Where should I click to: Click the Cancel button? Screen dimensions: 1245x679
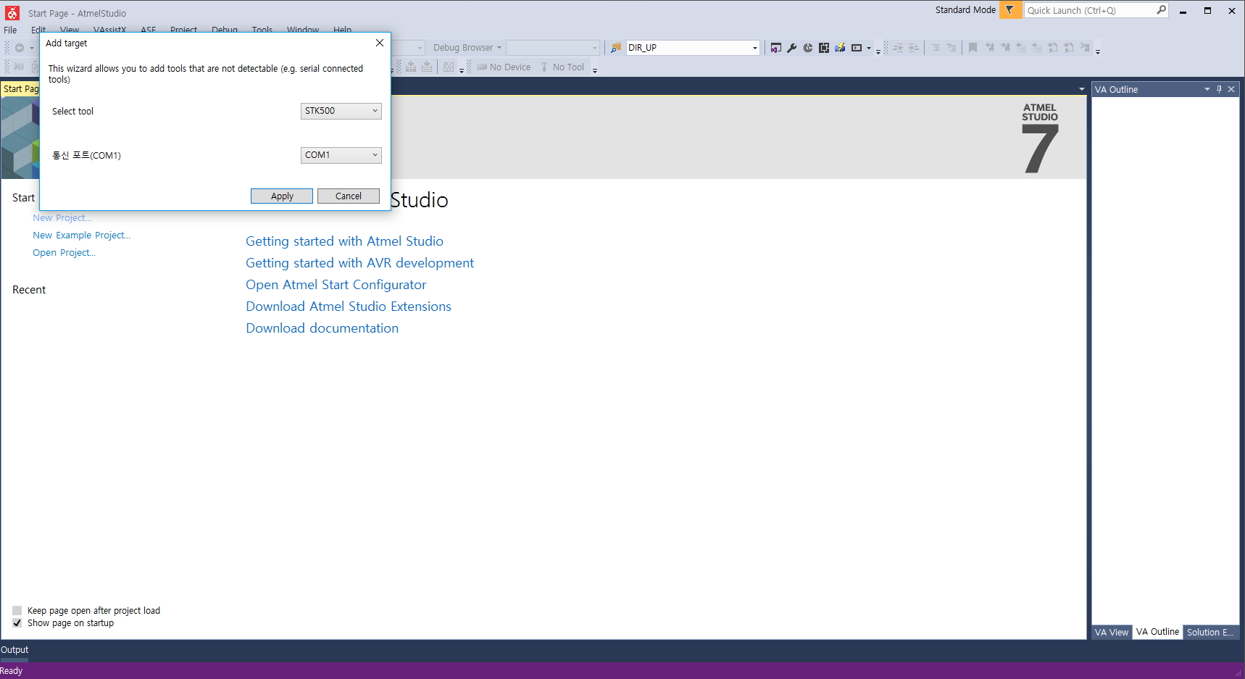tap(349, 196)
